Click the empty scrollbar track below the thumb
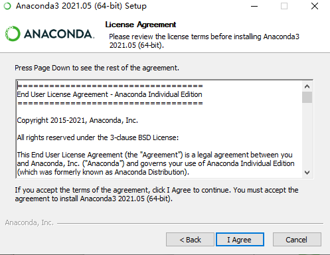 tap(307, 135)
